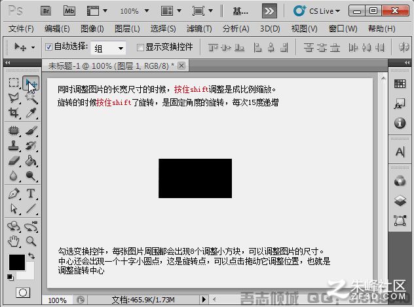Select the 3D Camera Rotate tool
Screen dimensions: 414x307
(31, 226)
